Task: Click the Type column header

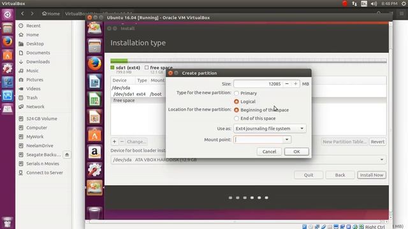Action: [142, 81]
